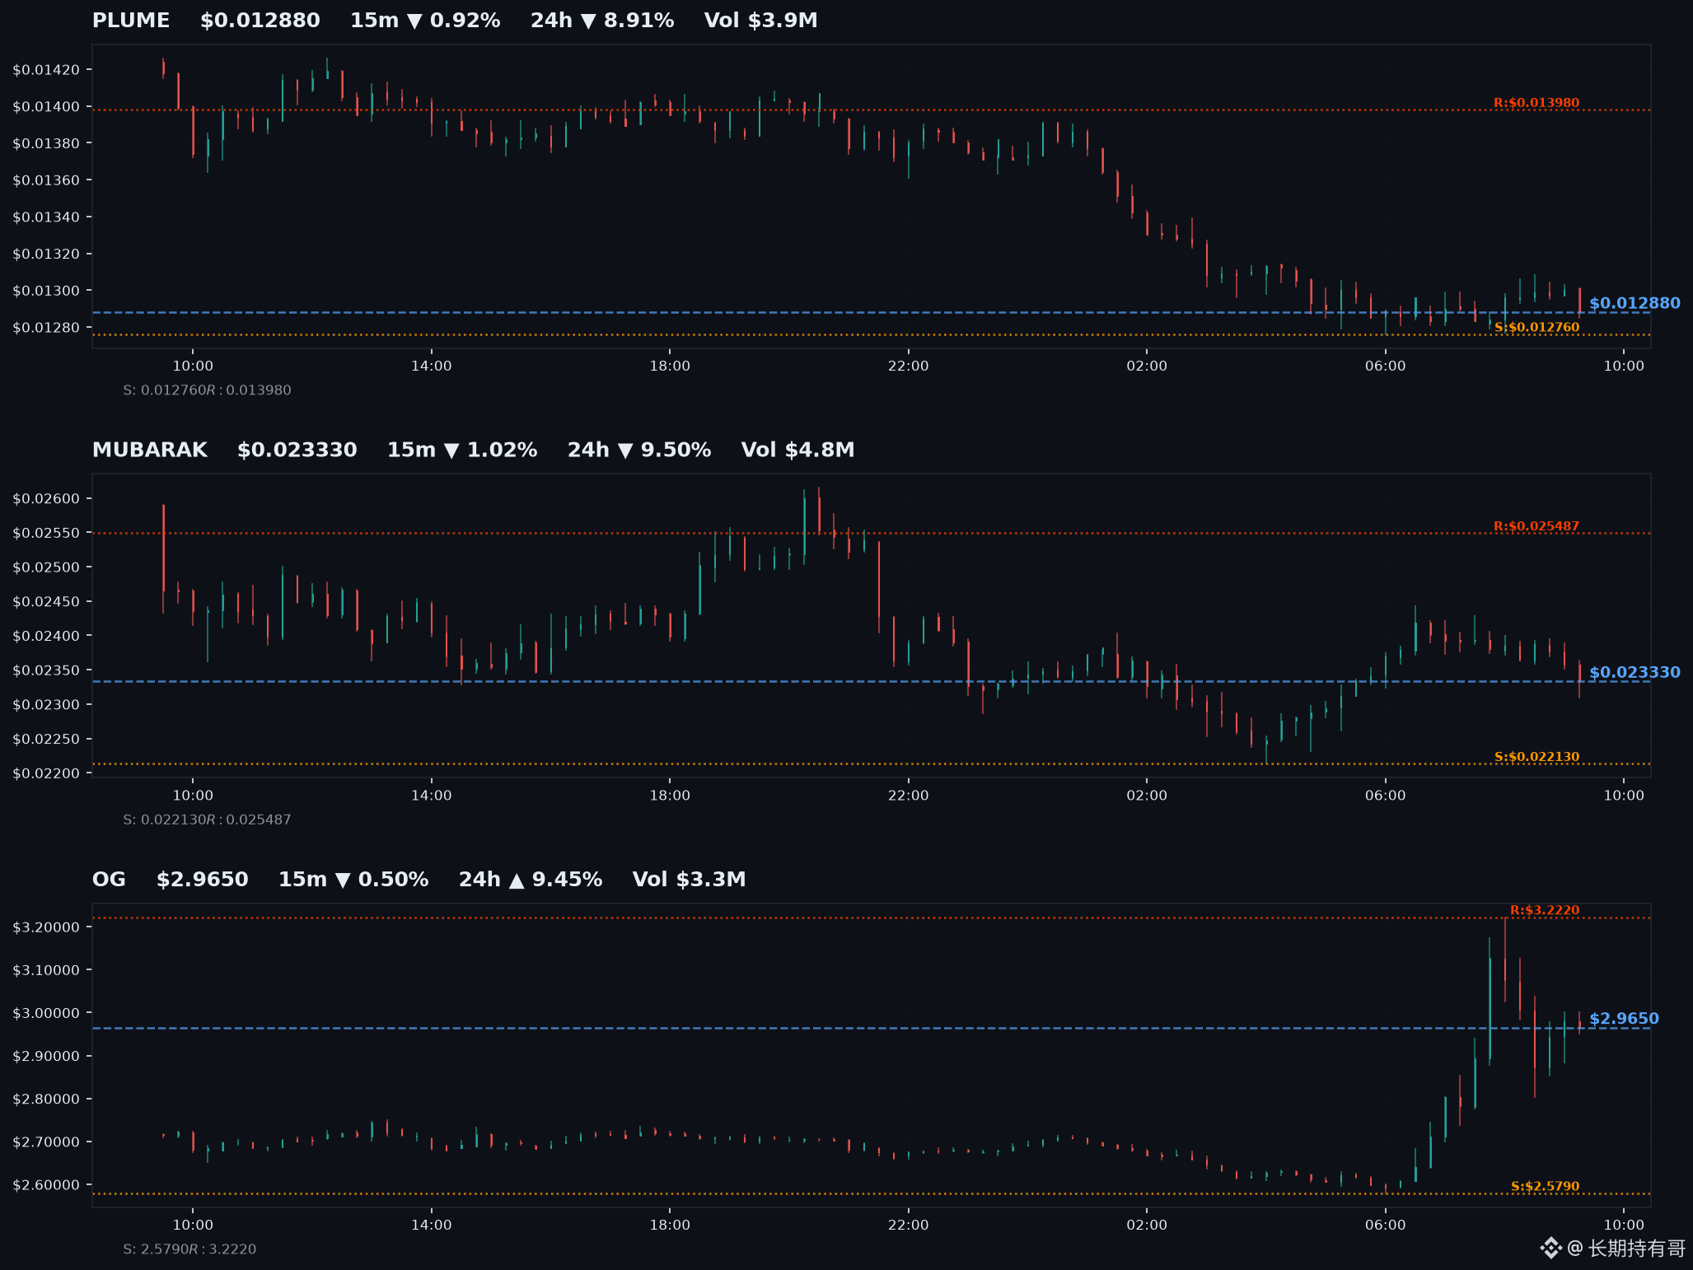Image resolution: width=1693 pixels, height=1270 pixels.
Task: Click the red "R:$0.025487" resistance label
Action: [1536, 526]
